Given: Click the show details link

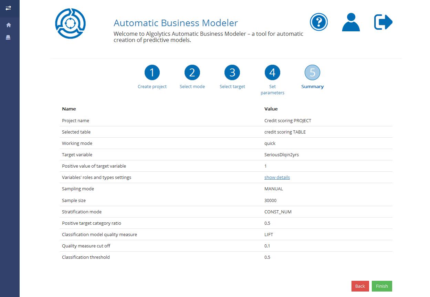Looking at the screenshot, I should pyautogui.click(x=277, y=178).
